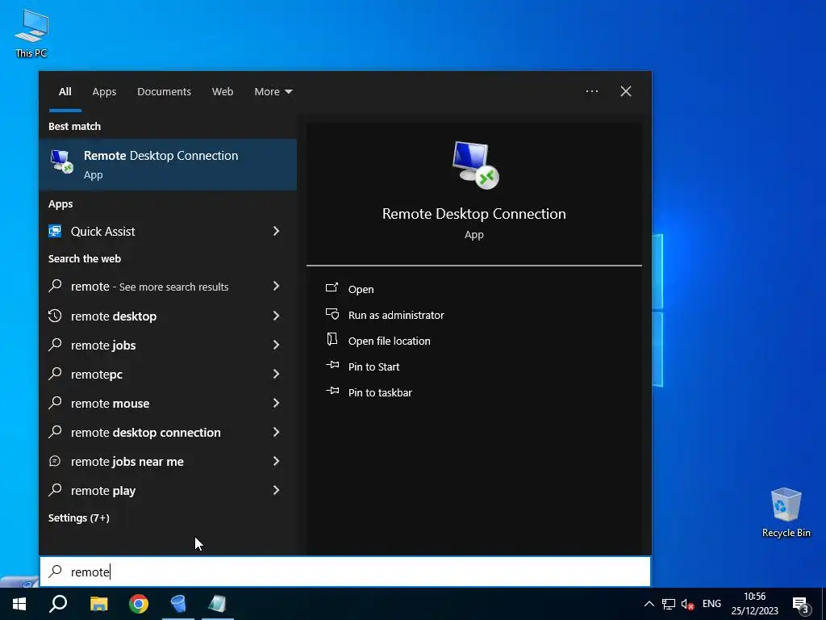Click the 'remote play' suggestion text

point(103,490)
